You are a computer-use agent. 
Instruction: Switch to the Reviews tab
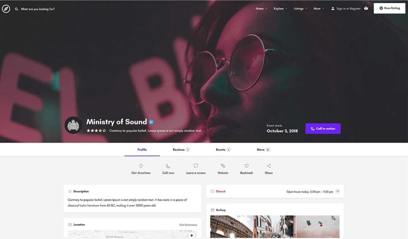pos(181,150)
